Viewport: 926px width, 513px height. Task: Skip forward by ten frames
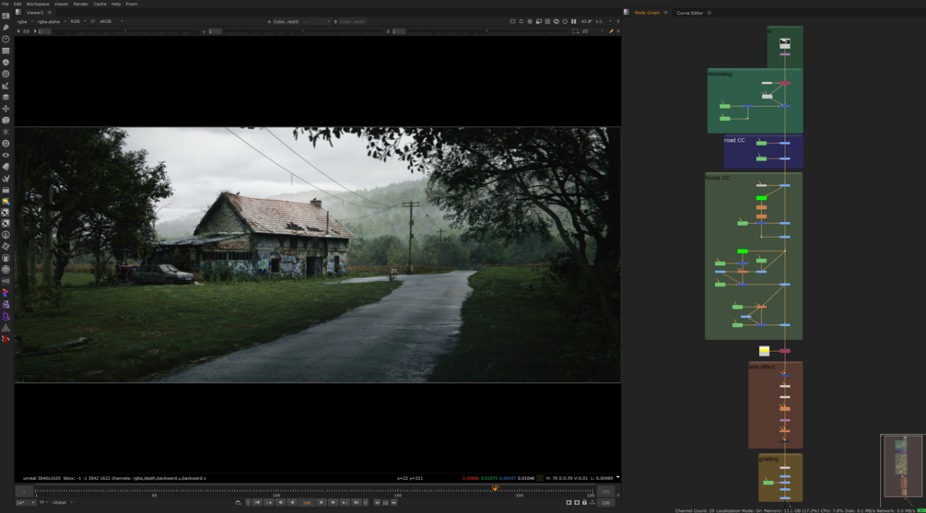pos(394,502)
